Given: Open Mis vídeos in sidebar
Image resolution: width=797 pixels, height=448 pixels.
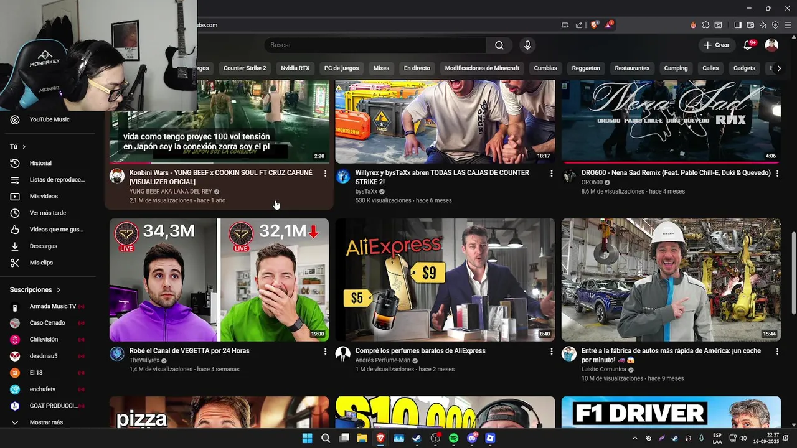Looking at the screenshot, I should (49, 196).
